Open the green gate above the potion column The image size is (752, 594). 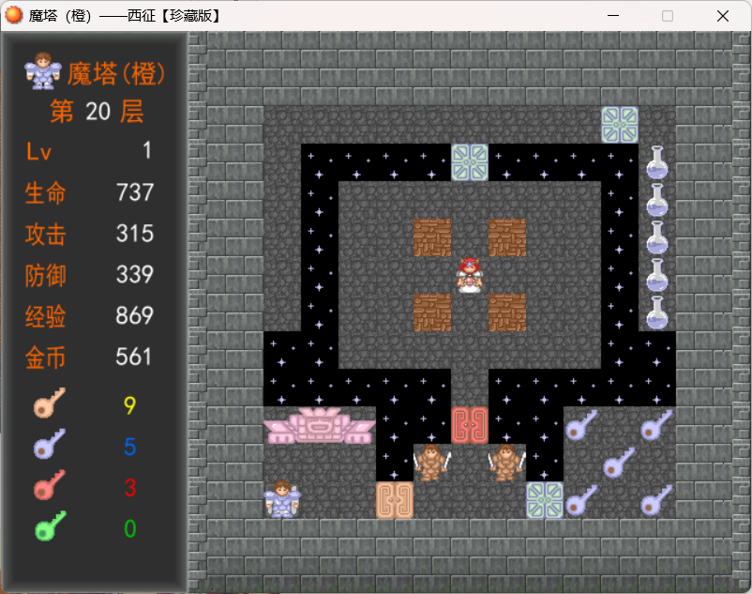click(x=620, y=125)
